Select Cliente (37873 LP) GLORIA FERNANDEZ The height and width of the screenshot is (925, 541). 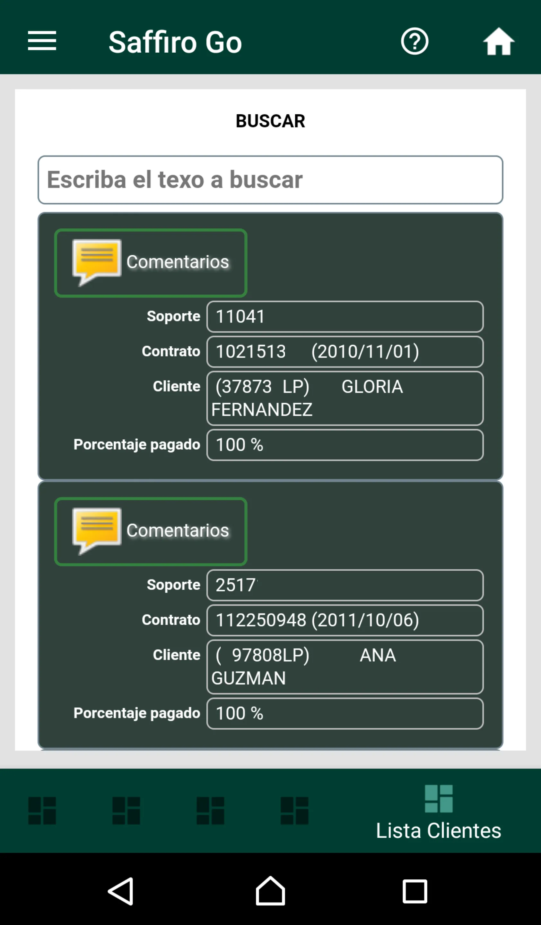[x=345, y=398]
